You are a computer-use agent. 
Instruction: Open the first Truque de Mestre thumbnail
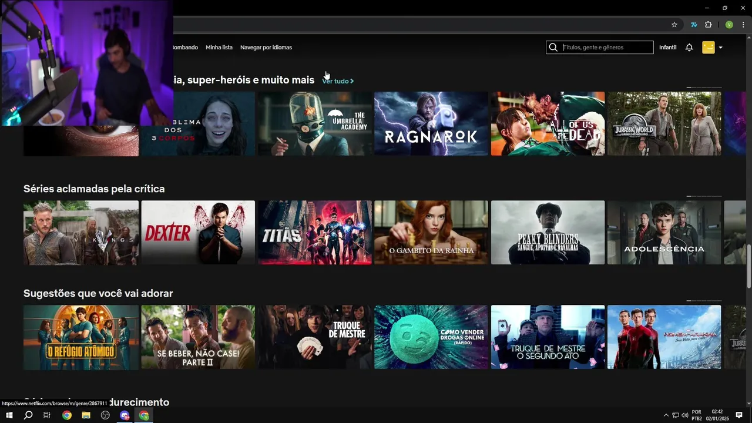[x=315, y=337]
